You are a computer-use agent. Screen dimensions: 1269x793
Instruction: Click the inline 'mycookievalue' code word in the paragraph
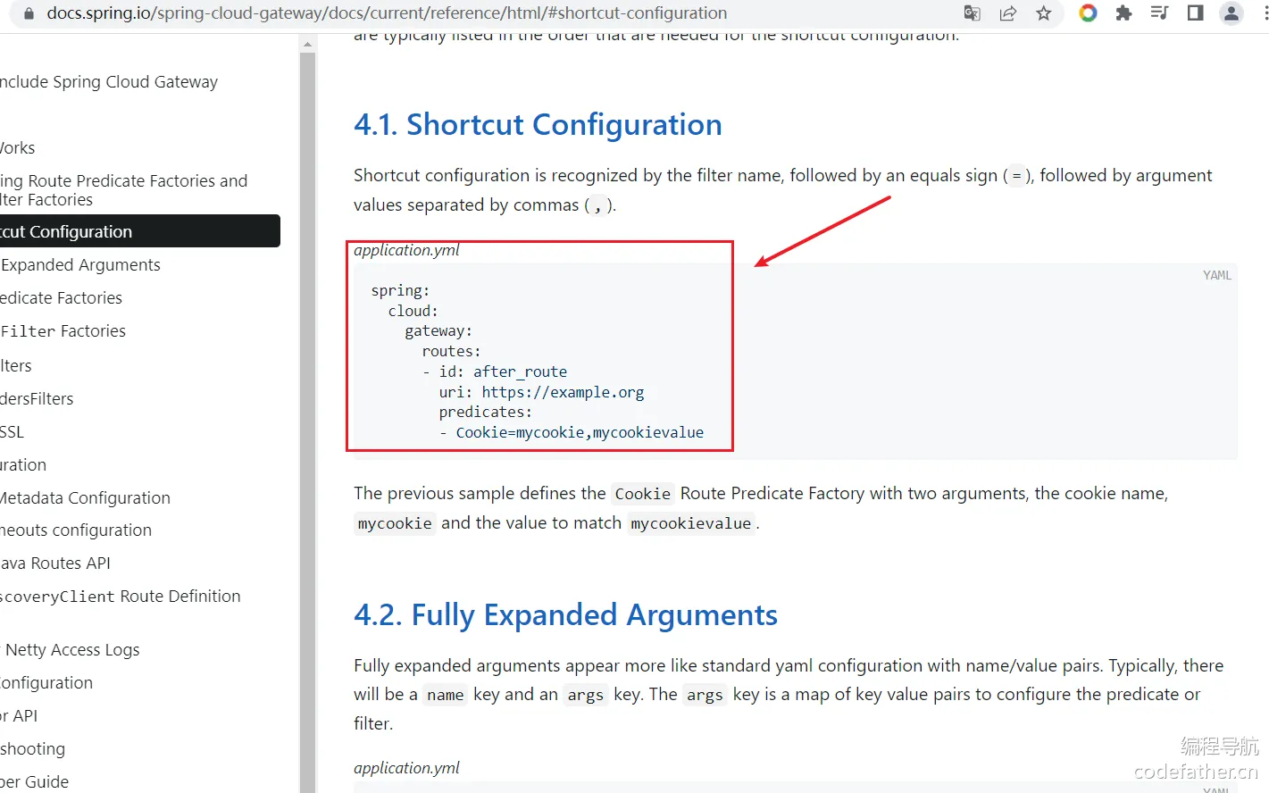[x=691, y=523]
